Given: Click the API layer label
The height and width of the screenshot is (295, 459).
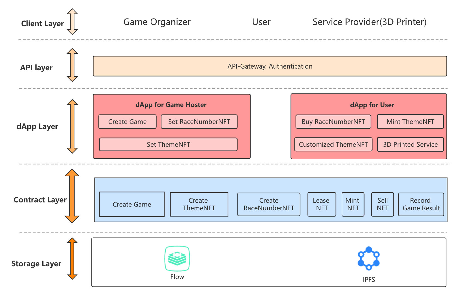Looking at the screenshot, I should tap(36, 67).
